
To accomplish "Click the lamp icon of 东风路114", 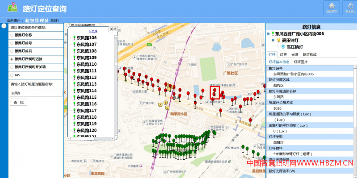I will tap(74, 91).
